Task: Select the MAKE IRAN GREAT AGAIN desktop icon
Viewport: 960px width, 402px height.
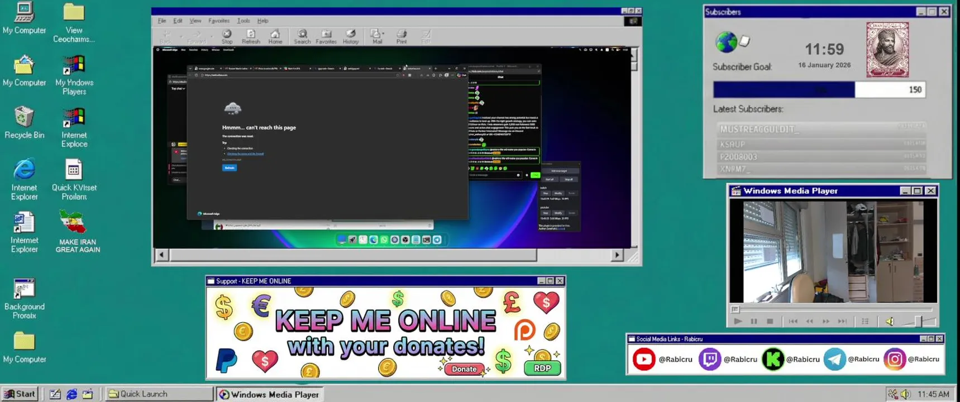Action: 78,232
